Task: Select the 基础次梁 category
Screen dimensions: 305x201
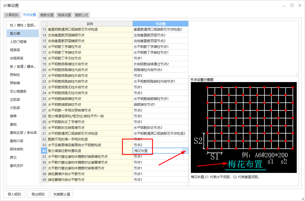Action: [x=23, y=141]
